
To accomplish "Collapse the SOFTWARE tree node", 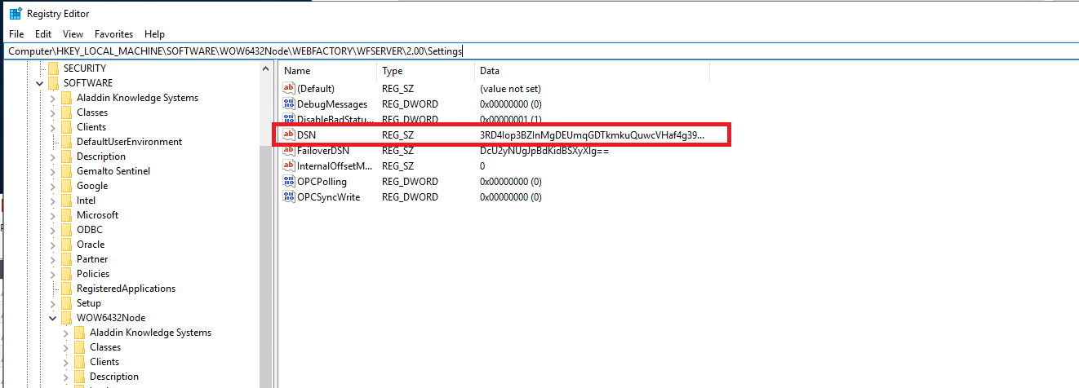I will (x=39, y=83).
